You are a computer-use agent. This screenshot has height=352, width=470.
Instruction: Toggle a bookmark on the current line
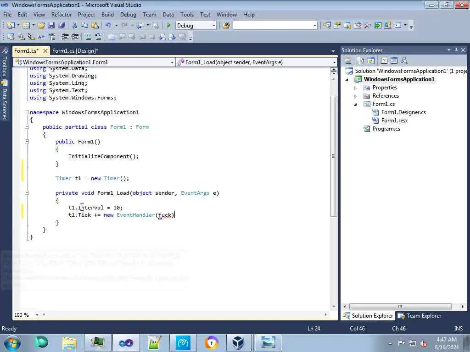pos(111,37)
